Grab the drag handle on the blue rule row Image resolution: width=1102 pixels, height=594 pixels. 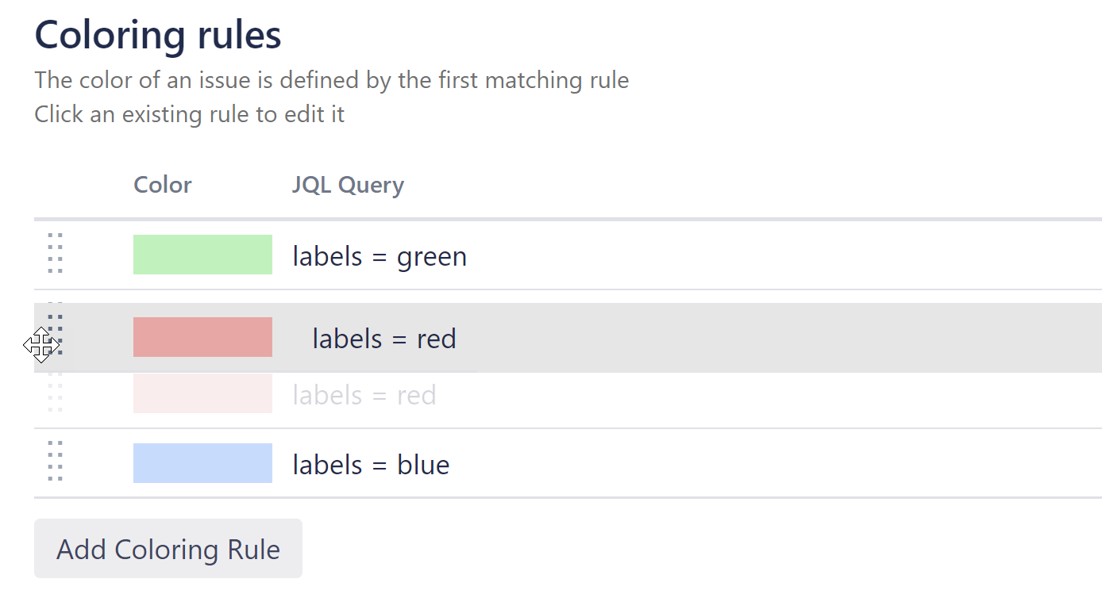[x=55, y=462]
